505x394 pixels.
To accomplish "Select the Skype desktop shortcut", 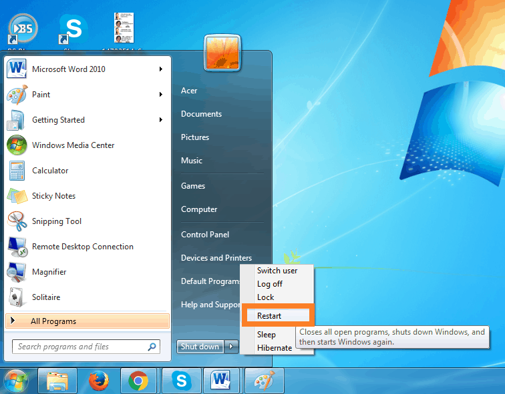I will 73,29.
